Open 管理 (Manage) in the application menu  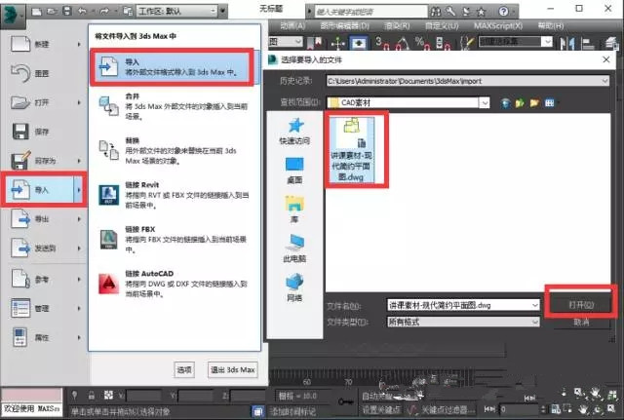coord(45,308)
